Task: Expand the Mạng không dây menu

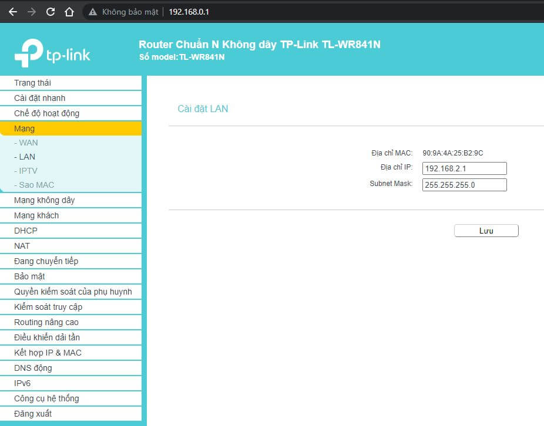Action: click(70, 200)
